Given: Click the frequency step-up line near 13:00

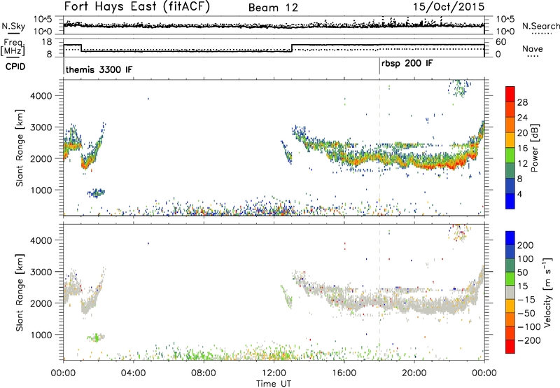Looking at the screenshot, I should [292, 48].
